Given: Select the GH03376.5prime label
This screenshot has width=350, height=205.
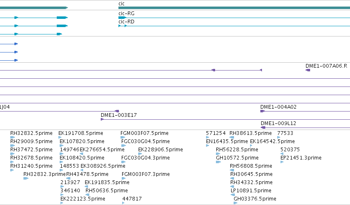Looking at the screenshot, I should 255,199.
